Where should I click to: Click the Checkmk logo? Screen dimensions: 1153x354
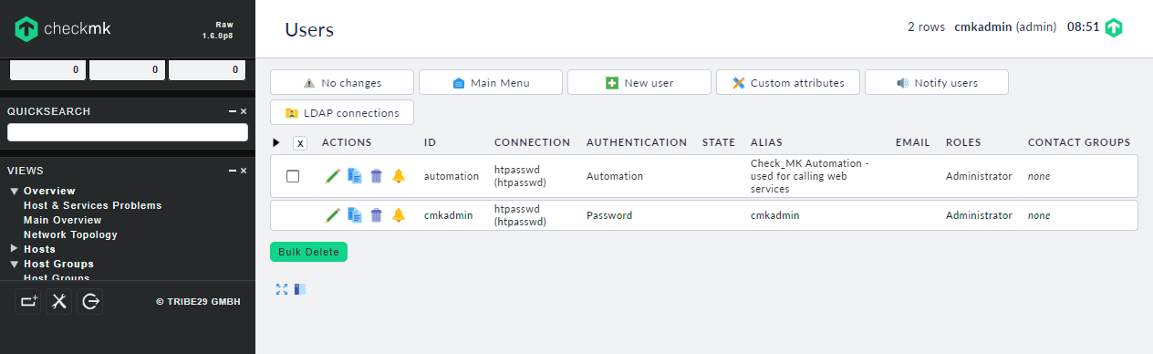63,29
